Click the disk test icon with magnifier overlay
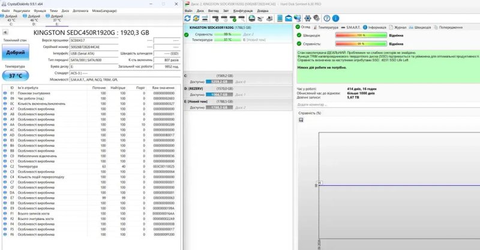 click(242, 19)
